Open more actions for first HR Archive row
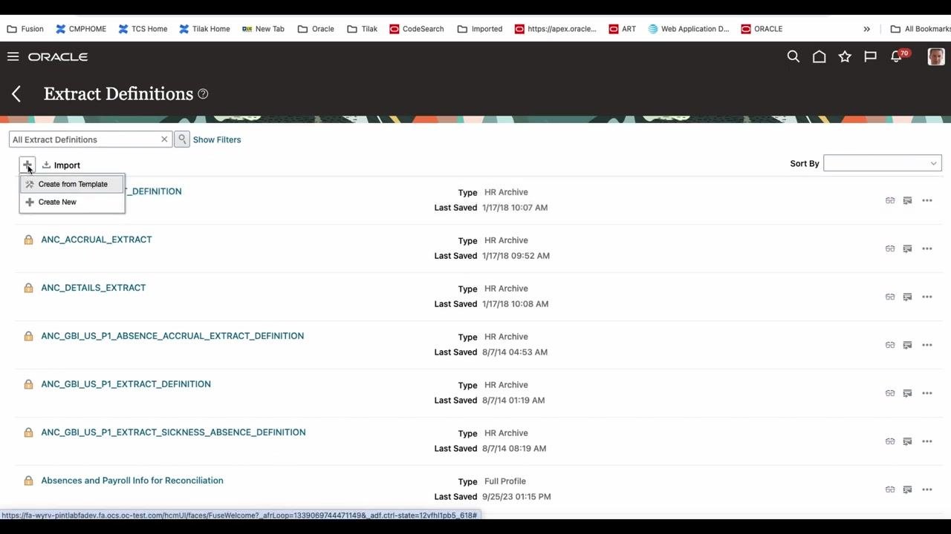Screen dimensions: 951x534 coord(927,200)
